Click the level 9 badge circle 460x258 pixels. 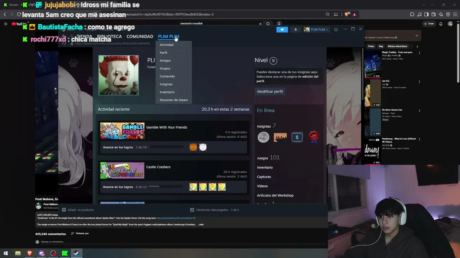pos(273,61)
